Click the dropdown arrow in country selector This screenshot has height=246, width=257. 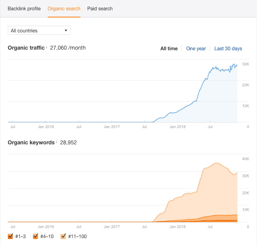66,31
